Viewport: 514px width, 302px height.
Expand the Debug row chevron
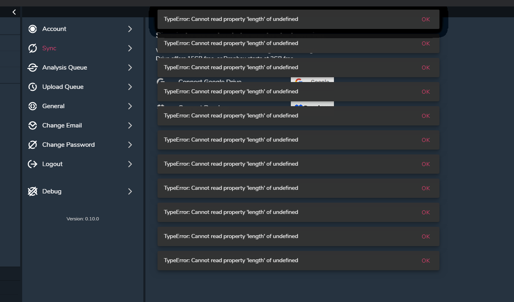(x=130, y=191)
